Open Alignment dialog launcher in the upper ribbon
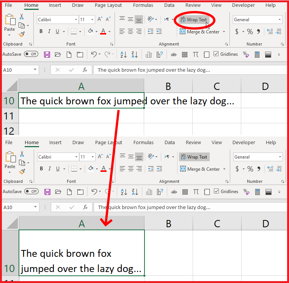 coord(226,44)
